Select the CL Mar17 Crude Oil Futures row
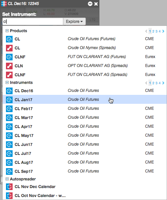167x200 pixels. (84, 117)
